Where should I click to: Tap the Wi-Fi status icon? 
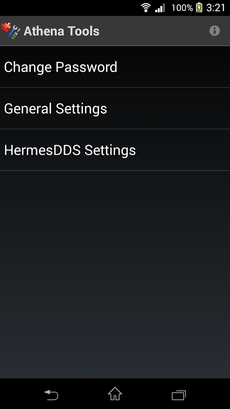[146, 8]
